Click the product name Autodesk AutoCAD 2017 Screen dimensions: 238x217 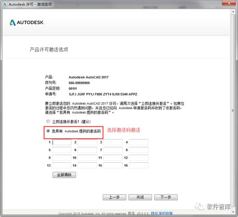(89, 77)
